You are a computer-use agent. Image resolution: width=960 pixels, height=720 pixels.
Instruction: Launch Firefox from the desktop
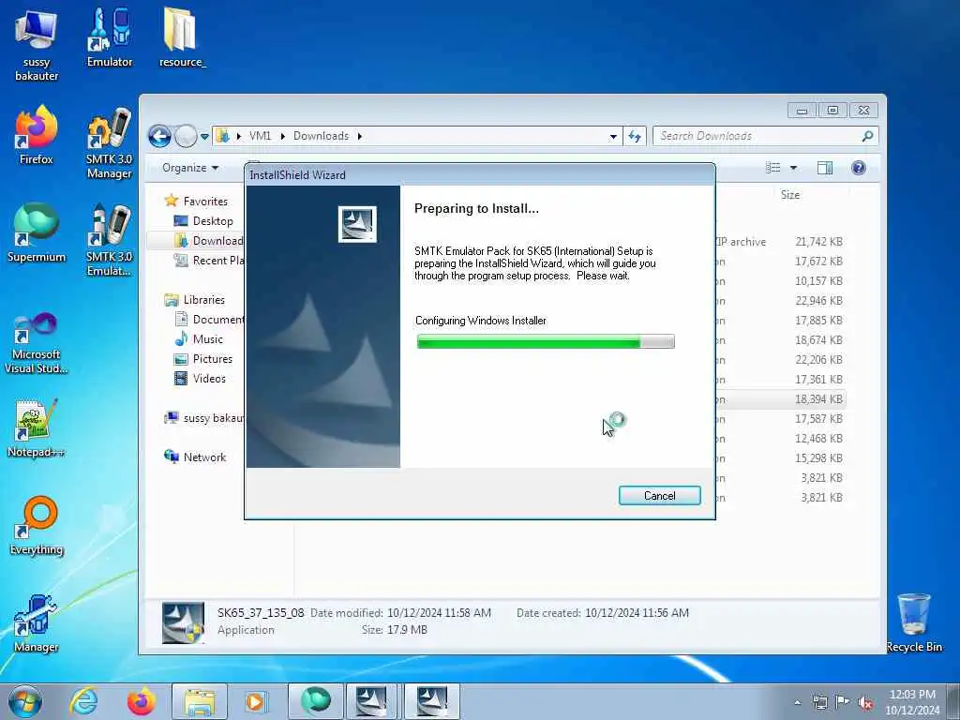(x=37, y=136)
